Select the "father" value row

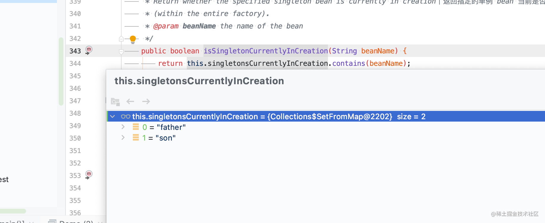pyautogui.click(x=326, y=127)
